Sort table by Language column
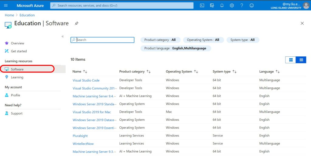The width and height of the screenshot is (311, 165). (269, 72)
